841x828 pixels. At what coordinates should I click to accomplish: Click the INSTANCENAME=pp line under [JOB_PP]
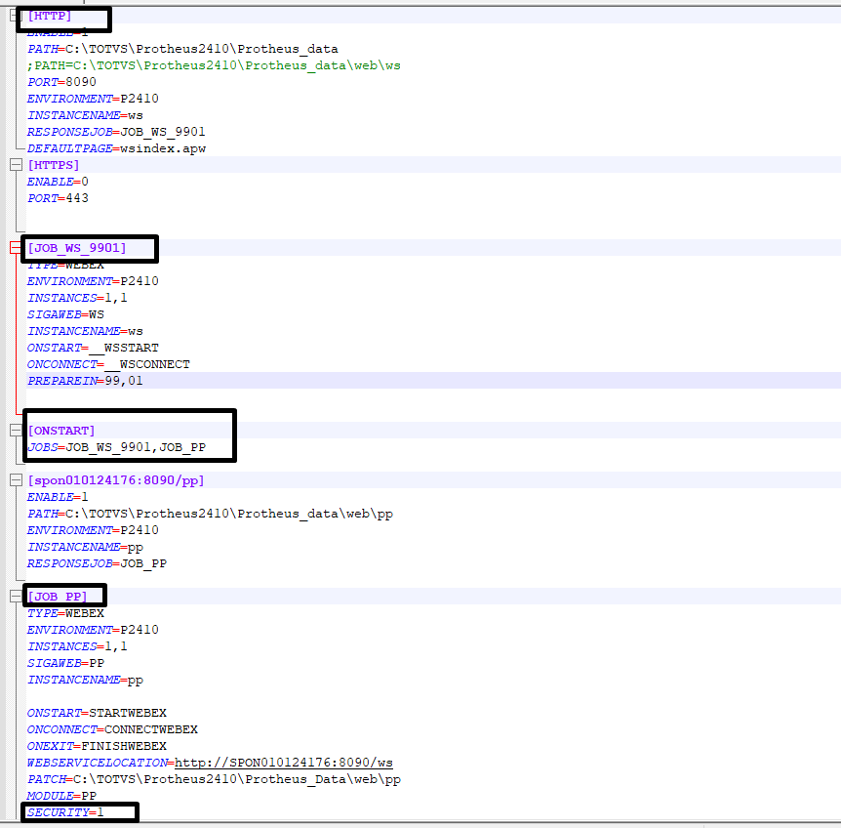pos(85,680)
